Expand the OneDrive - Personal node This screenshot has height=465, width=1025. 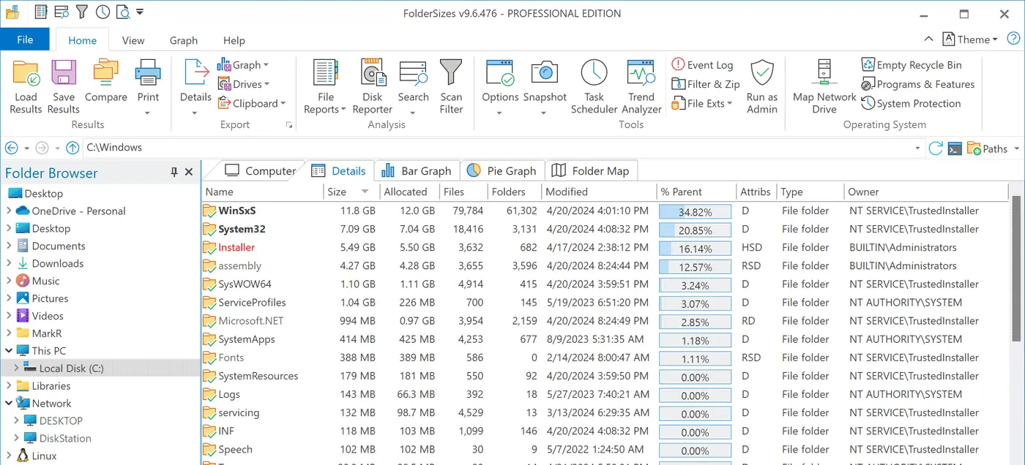point(8,211)
